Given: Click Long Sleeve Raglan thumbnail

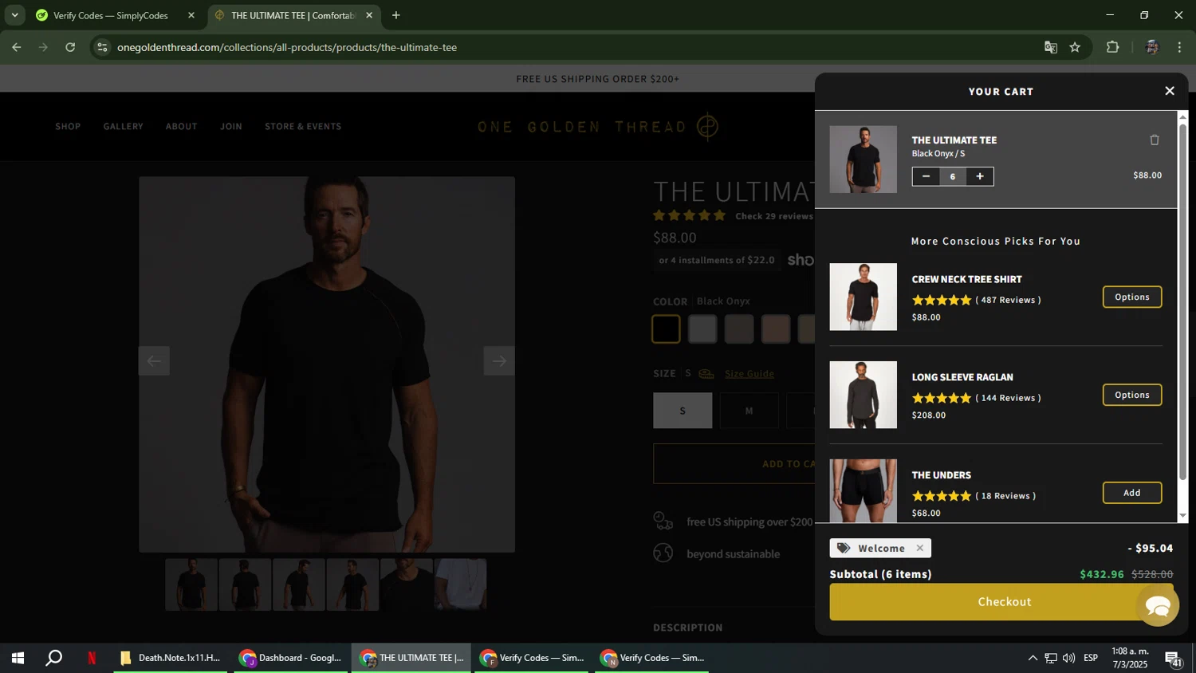Looking at the screenshot, I should [x=863, y=395].
